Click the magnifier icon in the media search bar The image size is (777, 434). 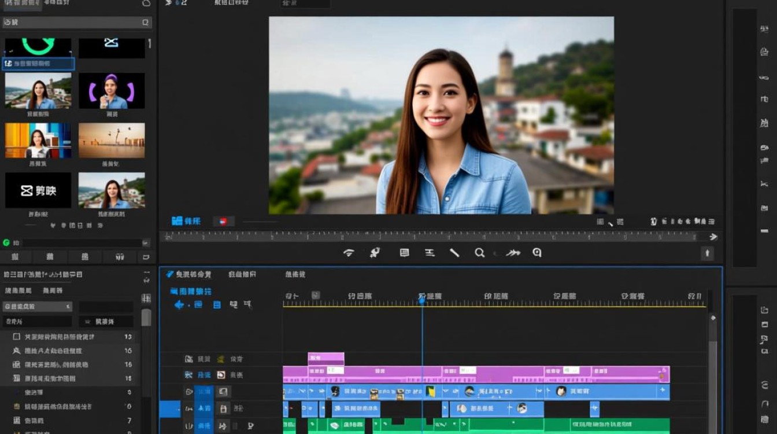145,23
